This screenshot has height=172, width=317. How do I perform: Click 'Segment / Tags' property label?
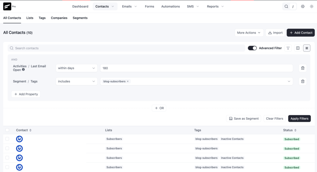tap(25, 81)
